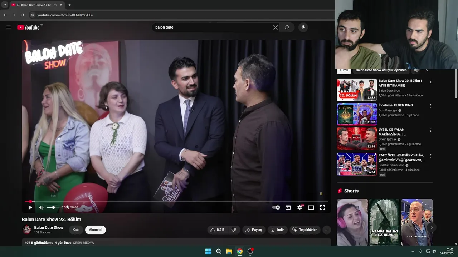This screenshot has height=257, width=458.
Task: Open the Balon Date Show channel name link
Action: pyautogui.click(x=49, y=227)
